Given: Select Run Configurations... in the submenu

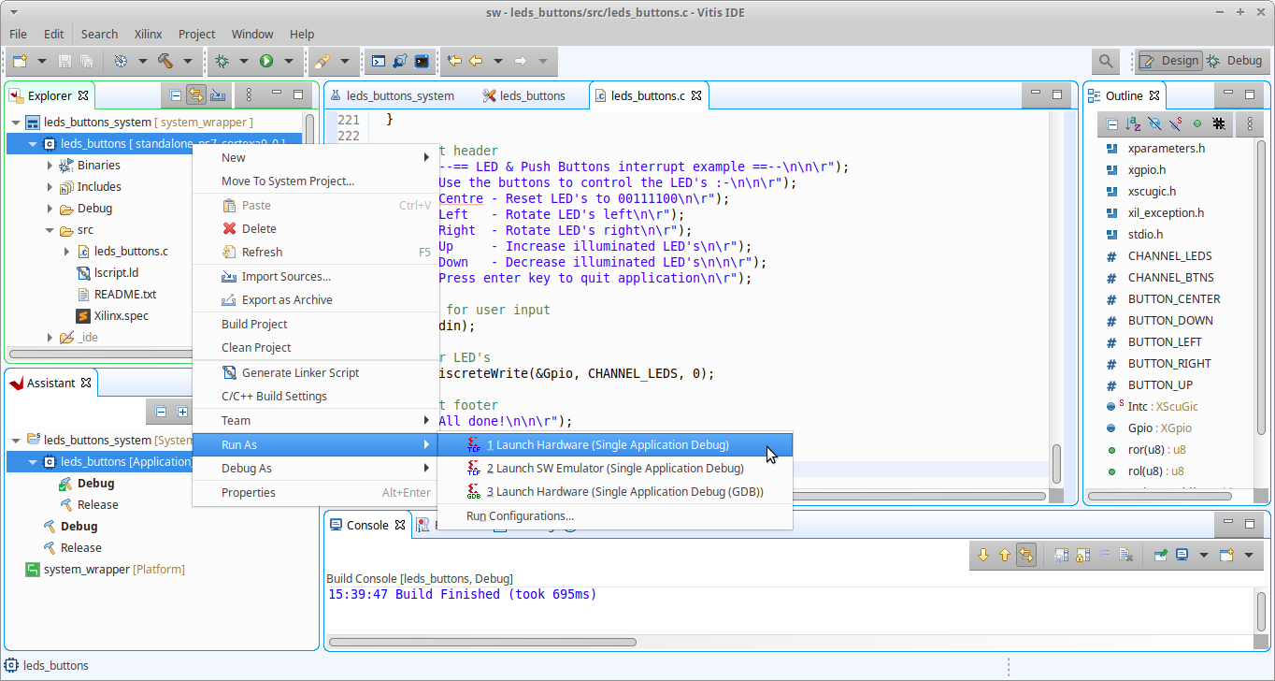Looking at the screenshot, I should (x=520, y=516).
